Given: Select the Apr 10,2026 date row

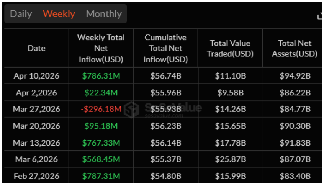Looking at the screenshot, I should 36,76.
